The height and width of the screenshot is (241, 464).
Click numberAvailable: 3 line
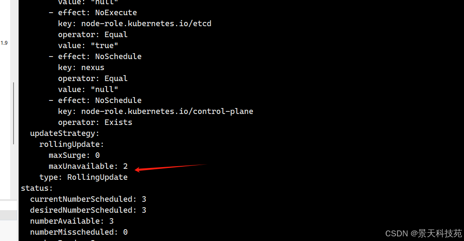[x=72, y=221]
